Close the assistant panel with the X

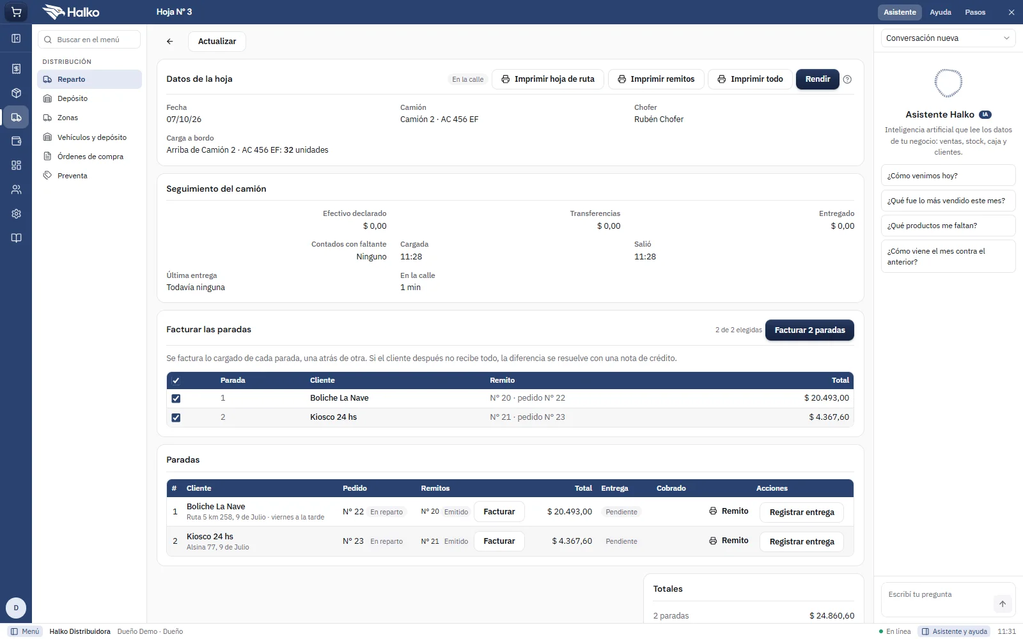[1011, 12]
